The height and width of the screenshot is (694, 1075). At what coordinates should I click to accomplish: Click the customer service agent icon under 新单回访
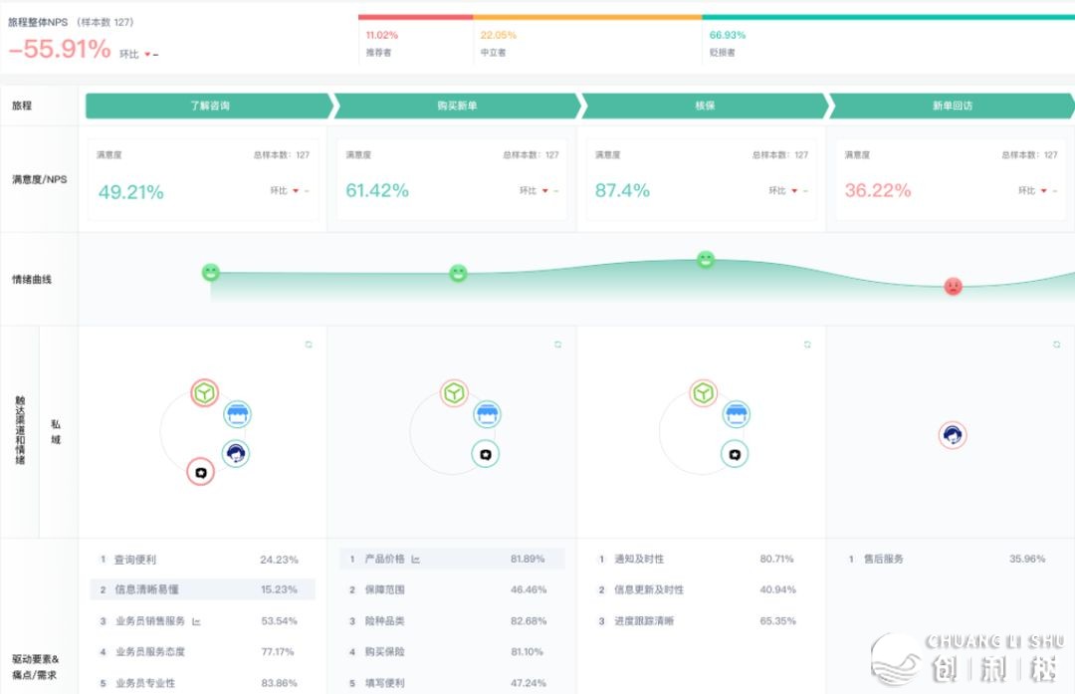click(x=953, y=435)
